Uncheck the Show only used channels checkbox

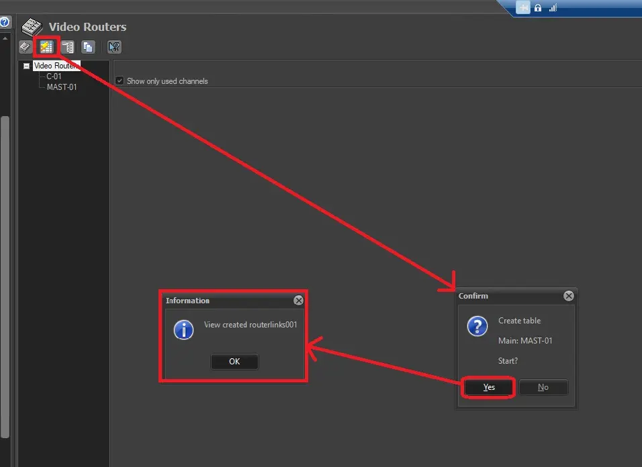120,81
